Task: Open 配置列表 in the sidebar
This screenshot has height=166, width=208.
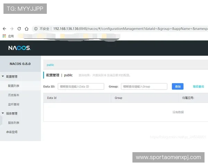Action: coord(14,86)
